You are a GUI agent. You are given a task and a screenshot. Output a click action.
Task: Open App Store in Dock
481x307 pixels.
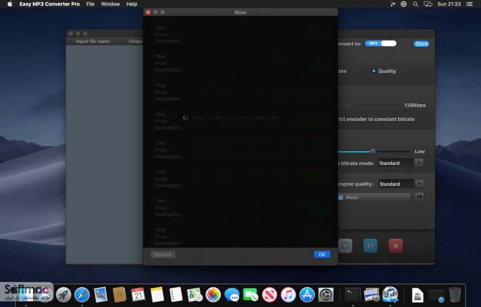coord(307,294)
